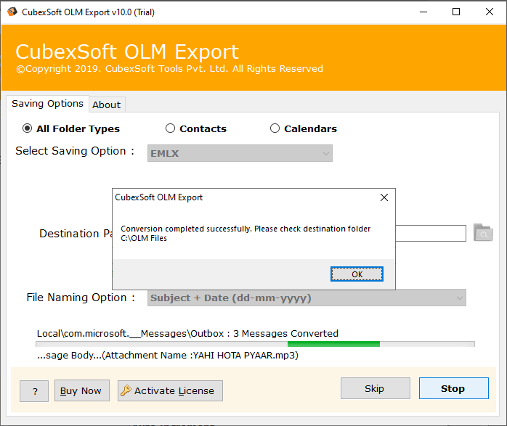Click the Conversion completed successfully message
Viewport: 507px width, 426px height.
tap(246, 229)
